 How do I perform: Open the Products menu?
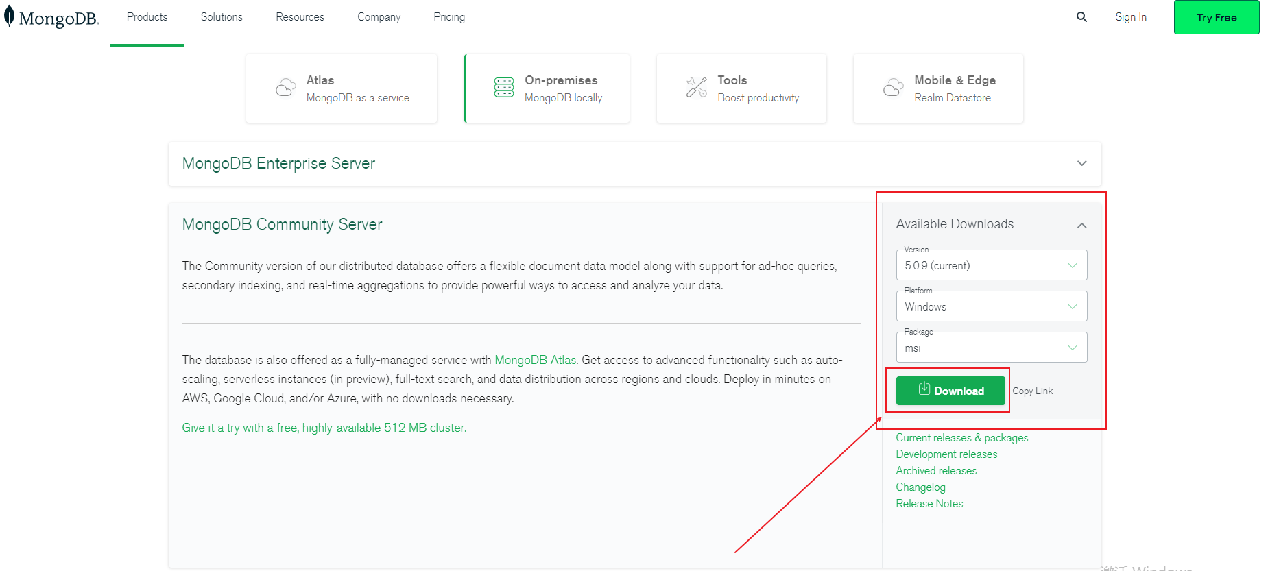(x=147, y=17)
